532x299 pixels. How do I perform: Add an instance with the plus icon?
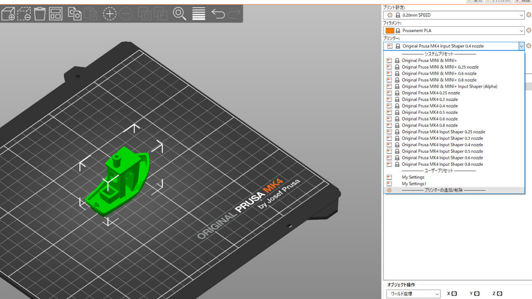click(109, 14)
